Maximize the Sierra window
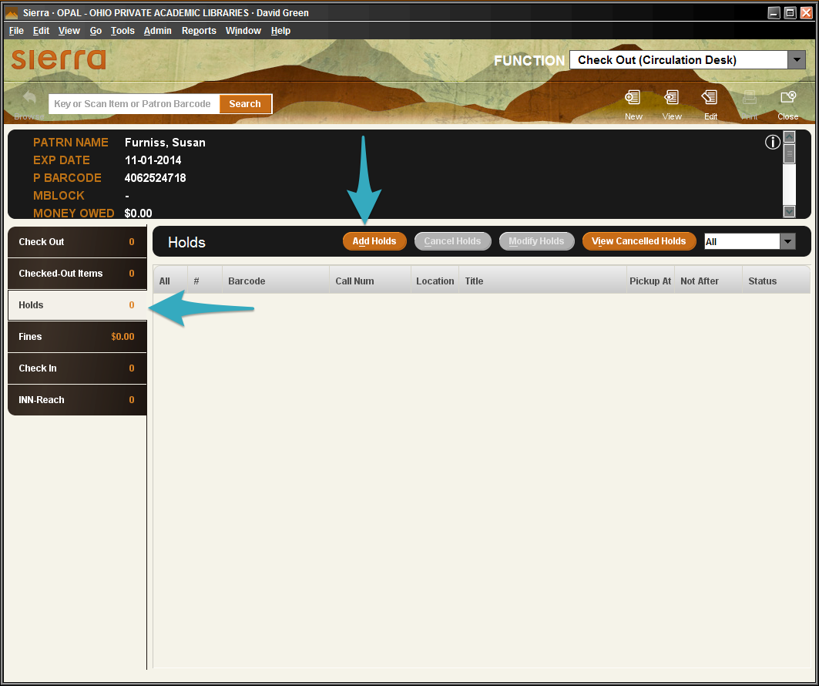This screenshot has width=819, height=686. click(x=790, y=12)
